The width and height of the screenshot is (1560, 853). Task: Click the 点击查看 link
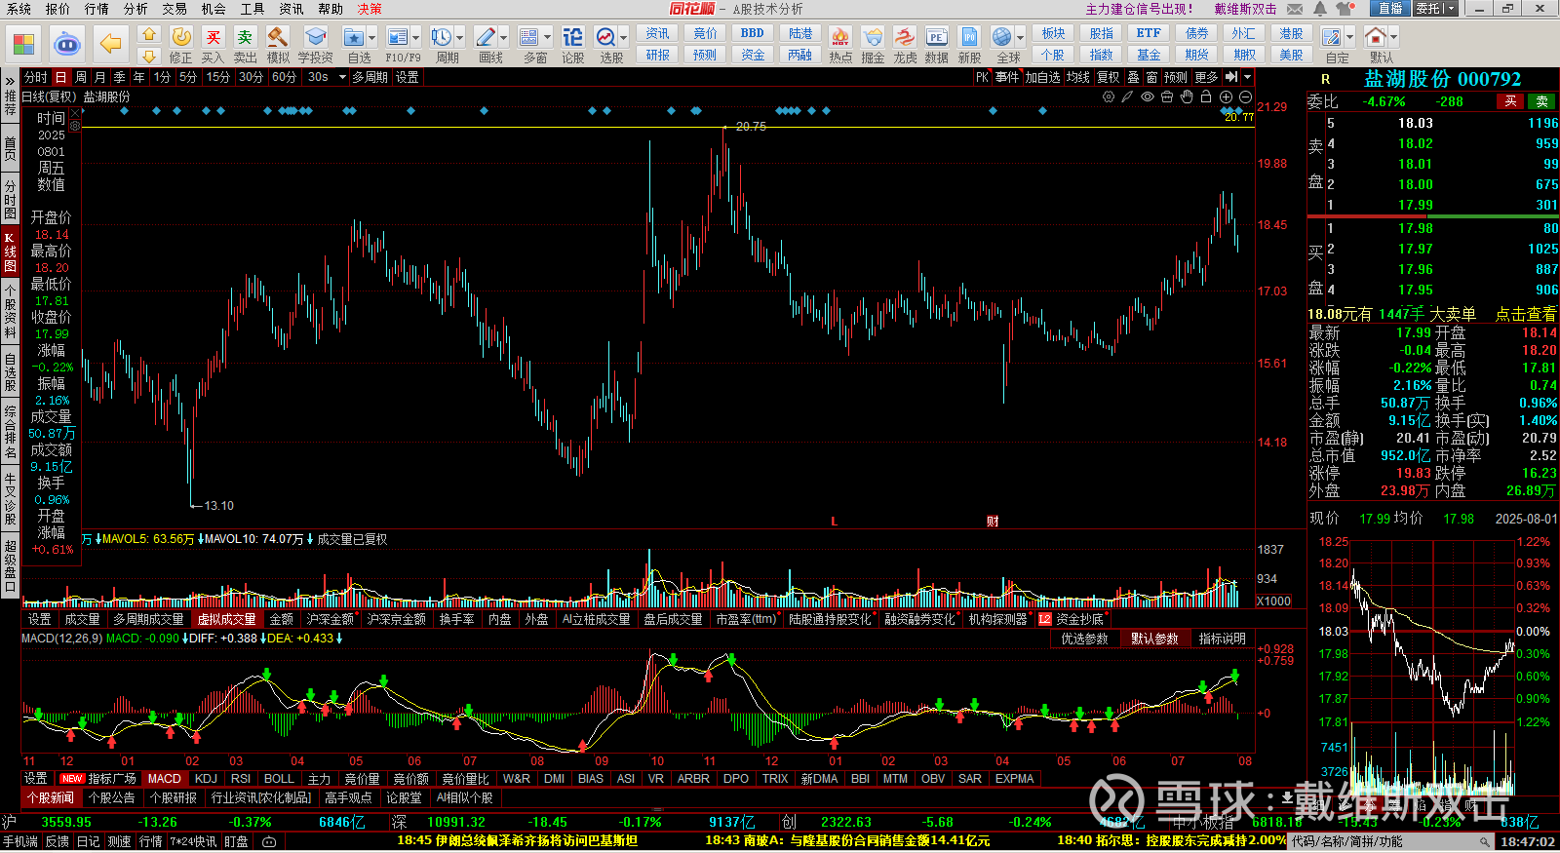[1526, 314]
